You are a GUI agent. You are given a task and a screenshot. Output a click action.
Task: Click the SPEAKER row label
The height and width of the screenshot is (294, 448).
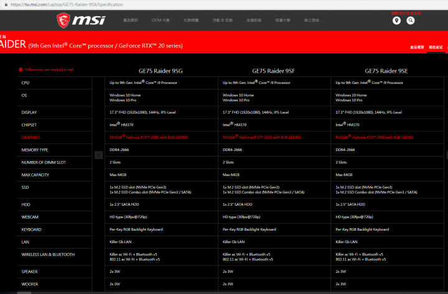(x=29, y=272)
